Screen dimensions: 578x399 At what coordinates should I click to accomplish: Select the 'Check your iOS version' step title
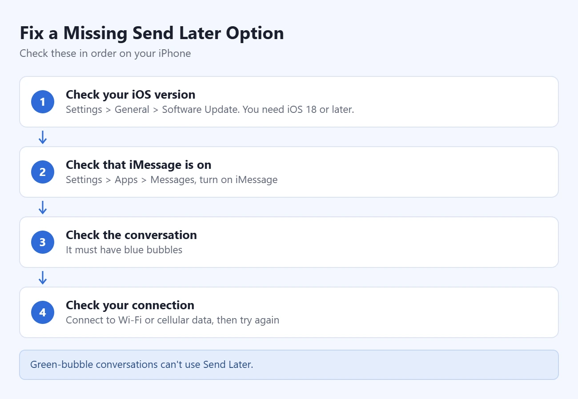tap(131, 95)
